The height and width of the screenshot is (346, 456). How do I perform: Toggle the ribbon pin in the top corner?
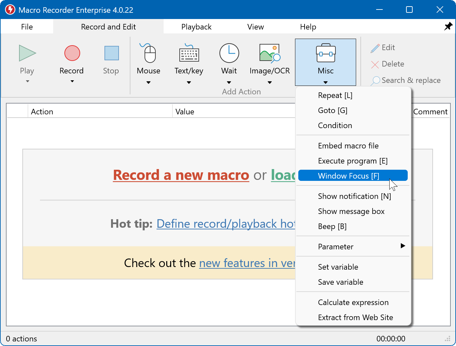coord(448,26)
